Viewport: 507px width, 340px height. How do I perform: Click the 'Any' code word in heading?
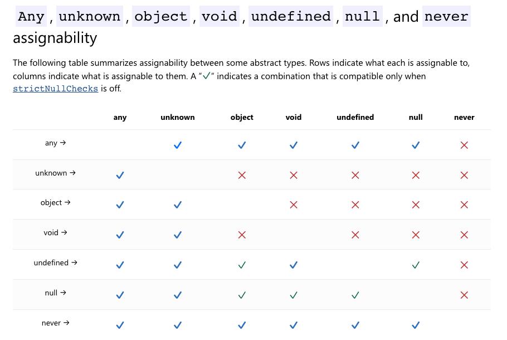tap(31, 16)
